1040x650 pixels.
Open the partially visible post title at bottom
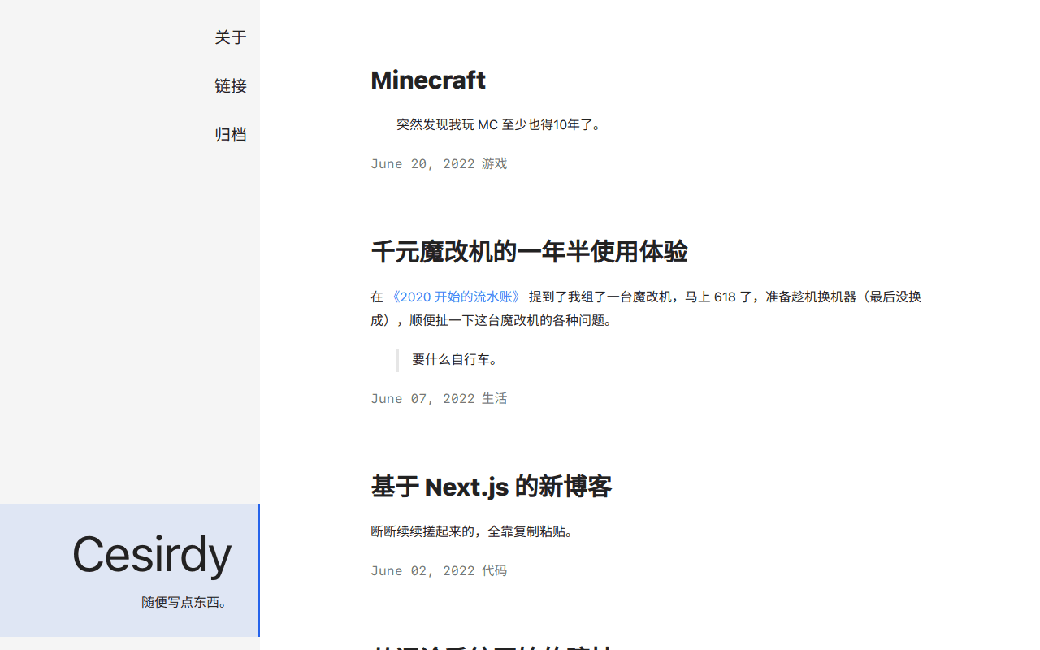pyautogui.click(x=491, y=647)
